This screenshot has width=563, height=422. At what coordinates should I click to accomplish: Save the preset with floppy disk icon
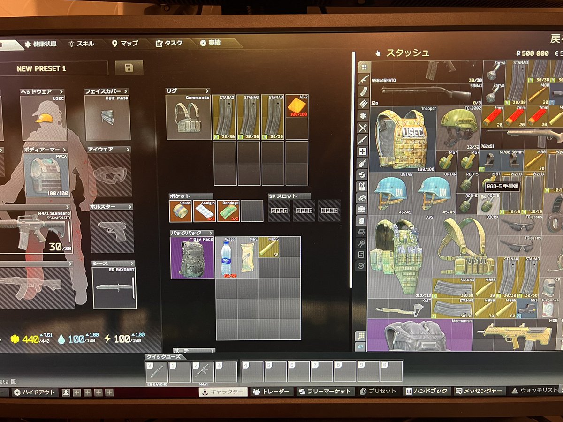click(x=129, y=68)
